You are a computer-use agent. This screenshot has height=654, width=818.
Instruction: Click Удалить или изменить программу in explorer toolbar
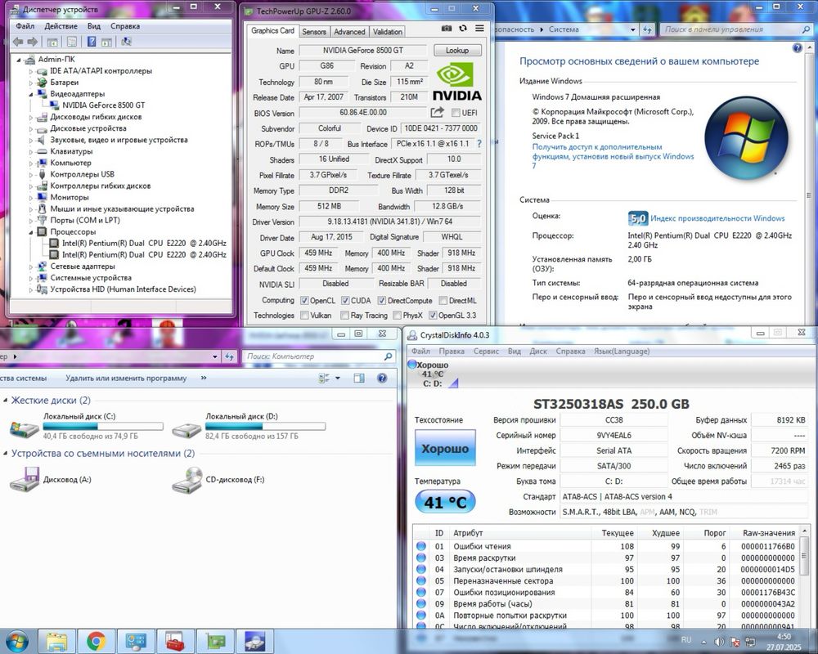pos(126,379)
